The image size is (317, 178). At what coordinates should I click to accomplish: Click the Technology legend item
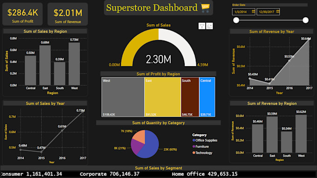click(202, 153)
